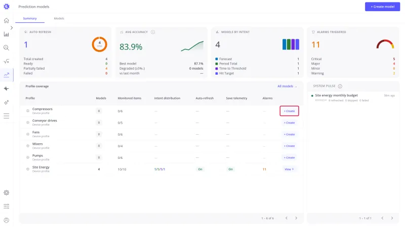
Task: Click the Fans profile row icon
Action: pyautogui.click(x=28, y=134)
